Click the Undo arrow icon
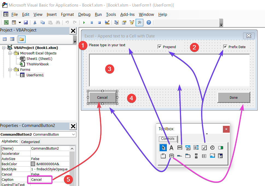The height and width of the screenshot is (186, 265). coord(67,22)
